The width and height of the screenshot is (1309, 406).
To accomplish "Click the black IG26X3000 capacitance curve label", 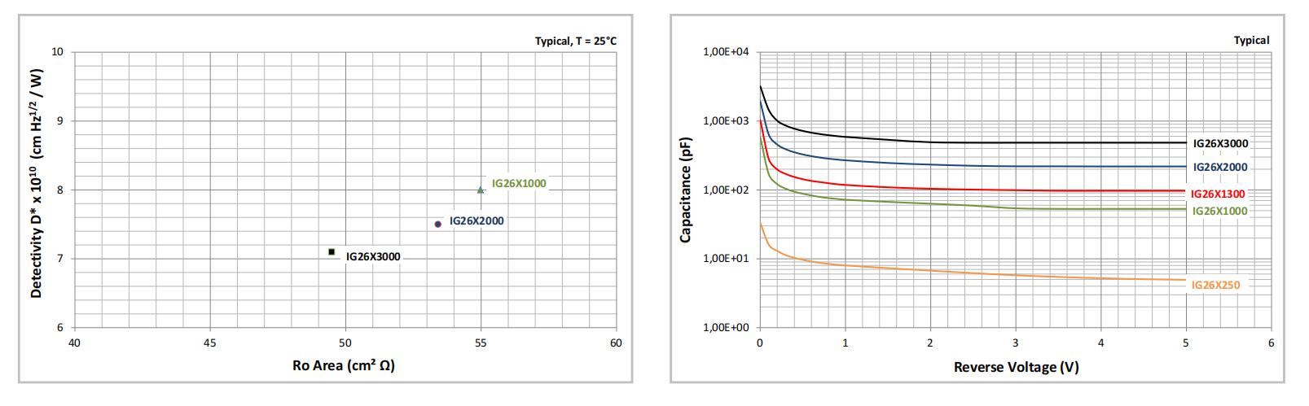I will coord(1220,143).
